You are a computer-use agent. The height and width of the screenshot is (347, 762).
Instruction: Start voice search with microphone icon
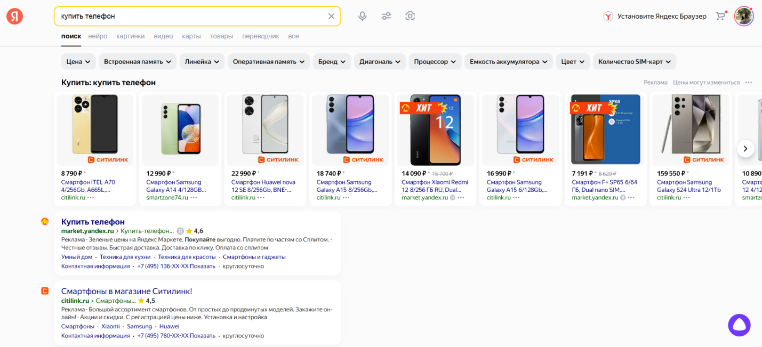tap(363, 16)
